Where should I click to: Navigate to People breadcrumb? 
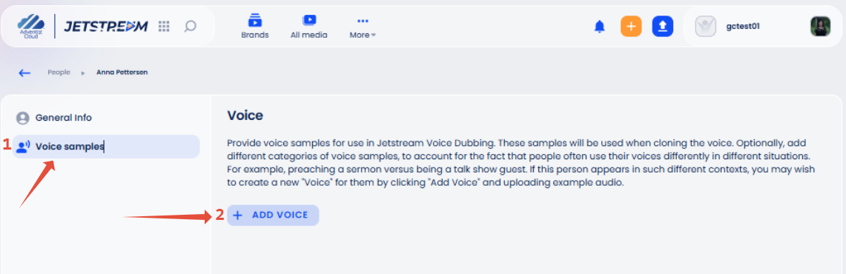pyautogui.click(x=59, y=73)
